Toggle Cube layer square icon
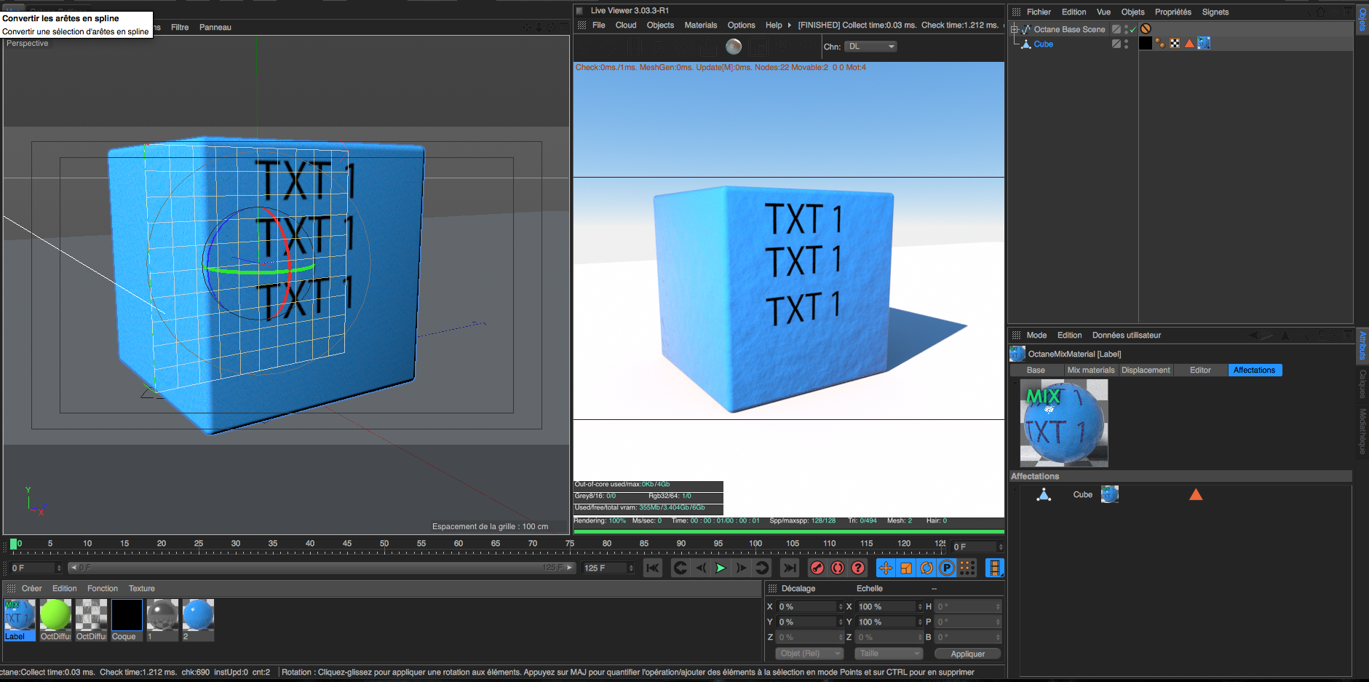The height and width of the screenshot is (682, 1369). pyautogui.click(x=1116, y=44)
